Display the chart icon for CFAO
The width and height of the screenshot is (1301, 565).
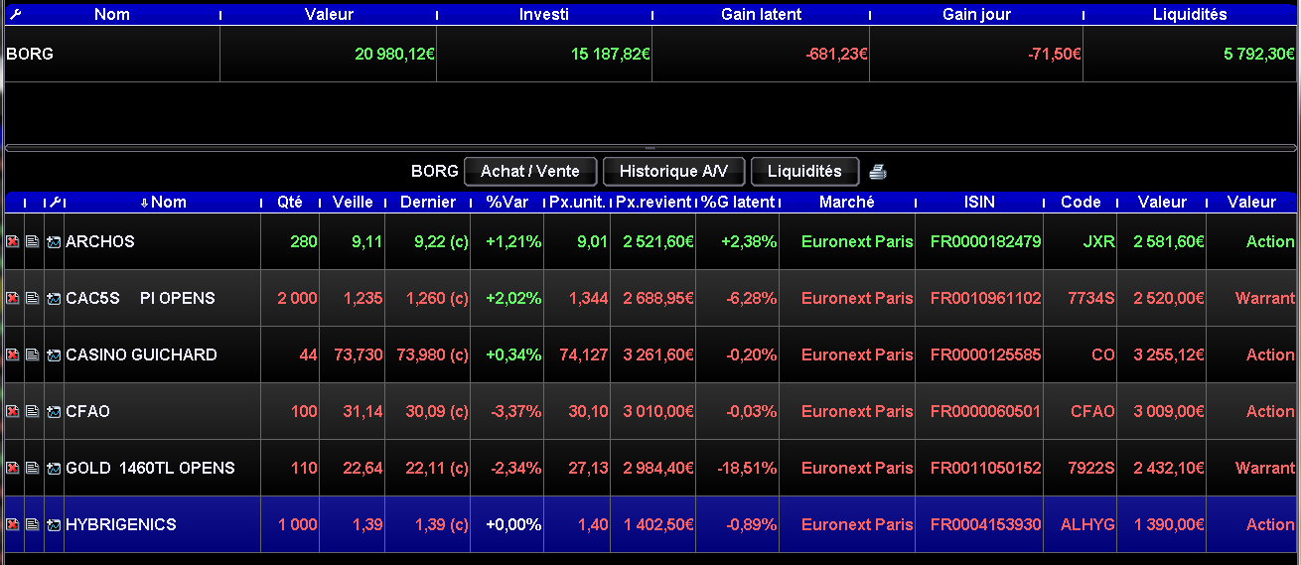(x=54, y=411)
